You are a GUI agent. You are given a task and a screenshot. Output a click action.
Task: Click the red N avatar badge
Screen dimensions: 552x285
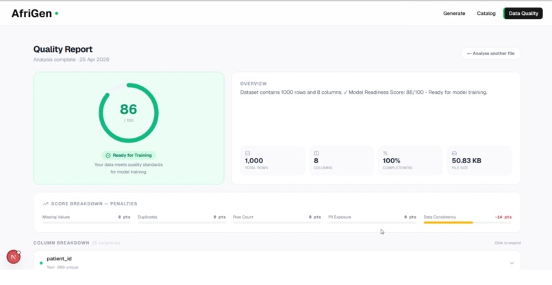click(14, 257)
